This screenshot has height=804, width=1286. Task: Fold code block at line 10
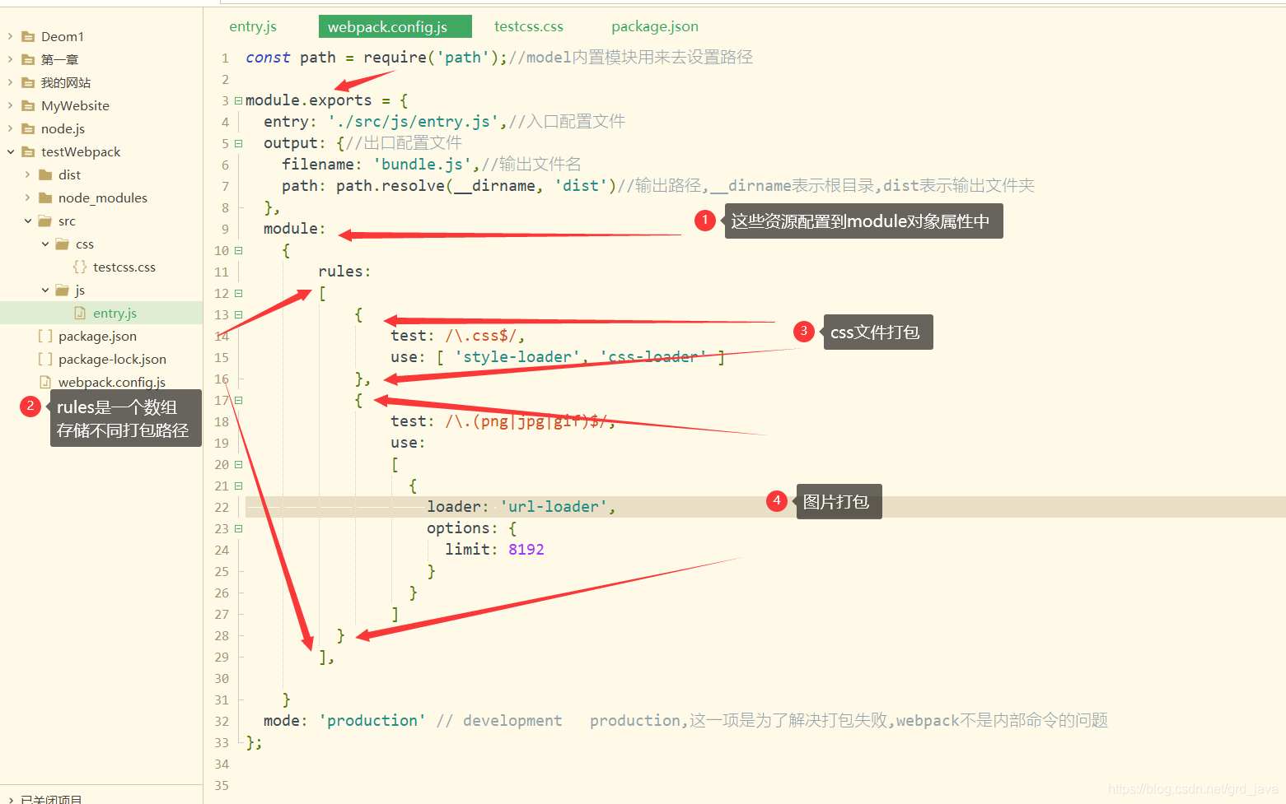tap(238, 250)
